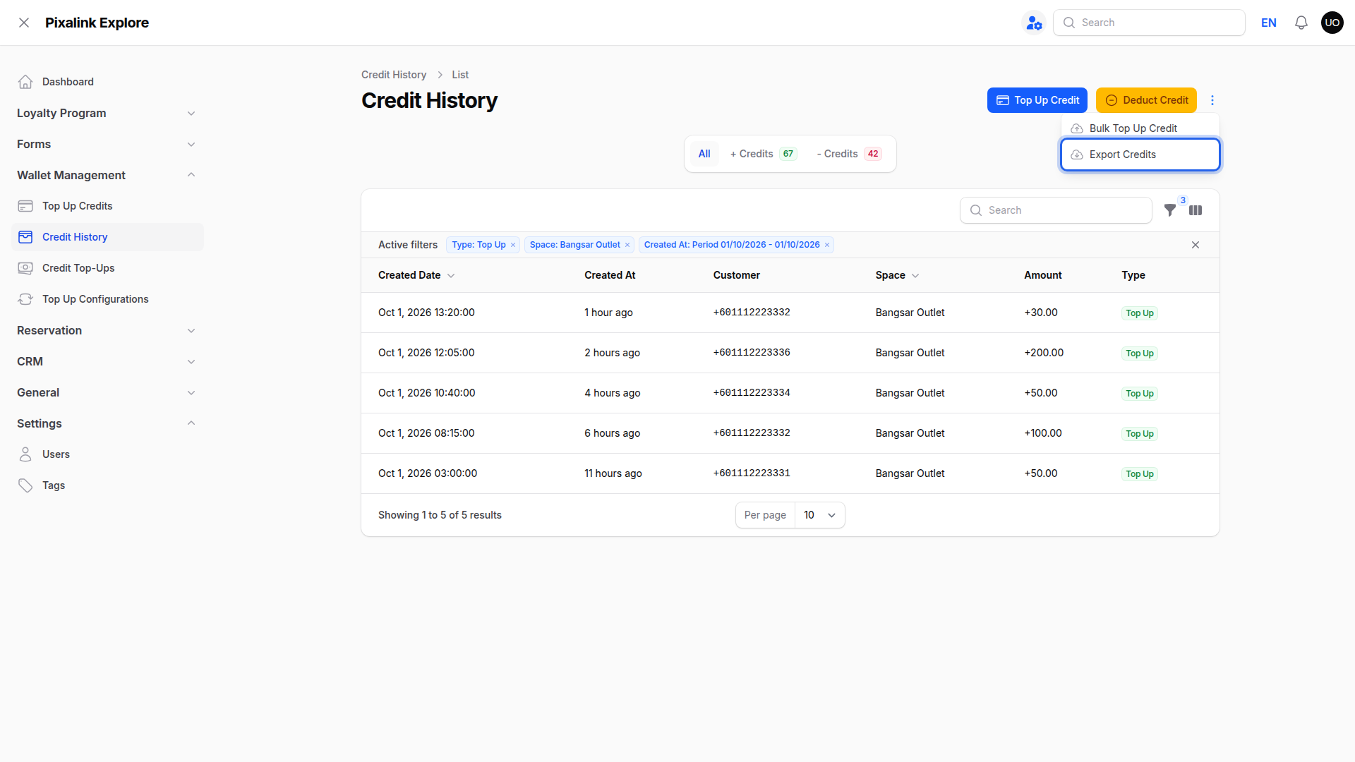Expand the CRM section
This screenshot has width=1355, height=762.
coord(107,361)
